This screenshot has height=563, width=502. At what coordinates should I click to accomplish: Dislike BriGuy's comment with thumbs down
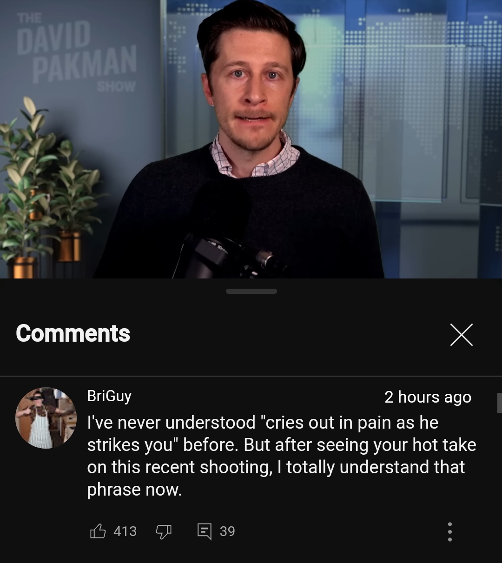pos(164,531)
